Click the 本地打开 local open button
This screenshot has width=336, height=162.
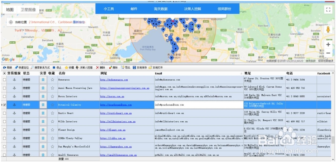pyautogui.click(x=156, y=68)
